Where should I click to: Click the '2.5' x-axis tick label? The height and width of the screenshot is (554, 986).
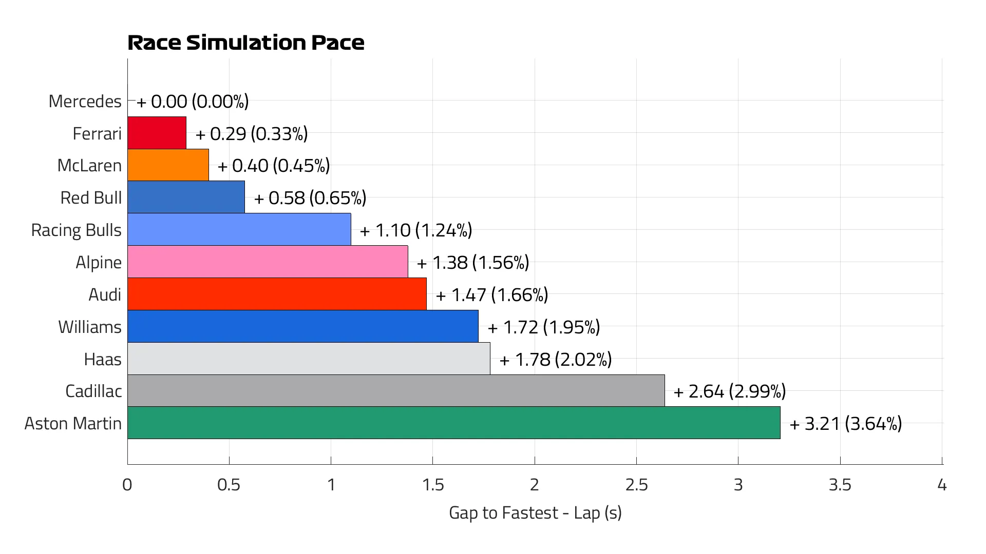[637, 485]
